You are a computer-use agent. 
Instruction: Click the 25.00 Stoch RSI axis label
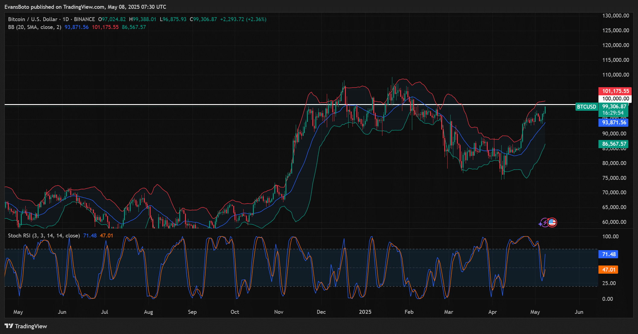(609, 283)
